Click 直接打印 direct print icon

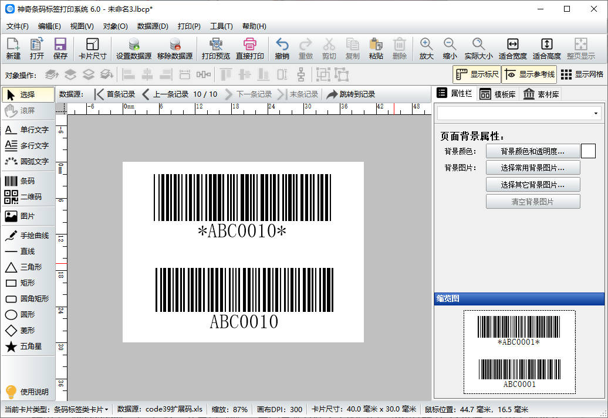click(x=250, y=49)
